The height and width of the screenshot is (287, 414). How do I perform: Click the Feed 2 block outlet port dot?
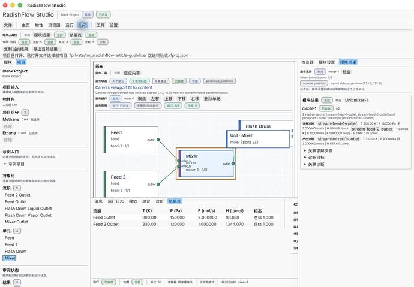[x=158, y=184]
